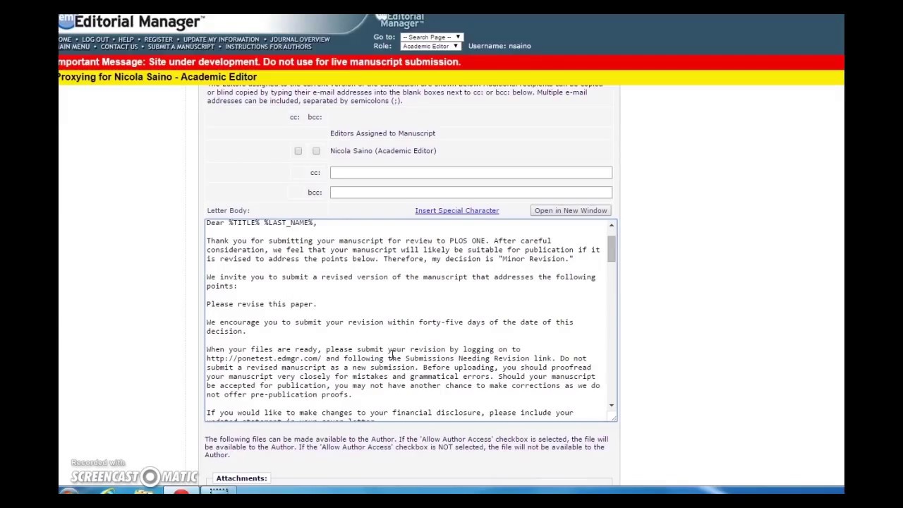Click the Please revise this paper. line

261,304
